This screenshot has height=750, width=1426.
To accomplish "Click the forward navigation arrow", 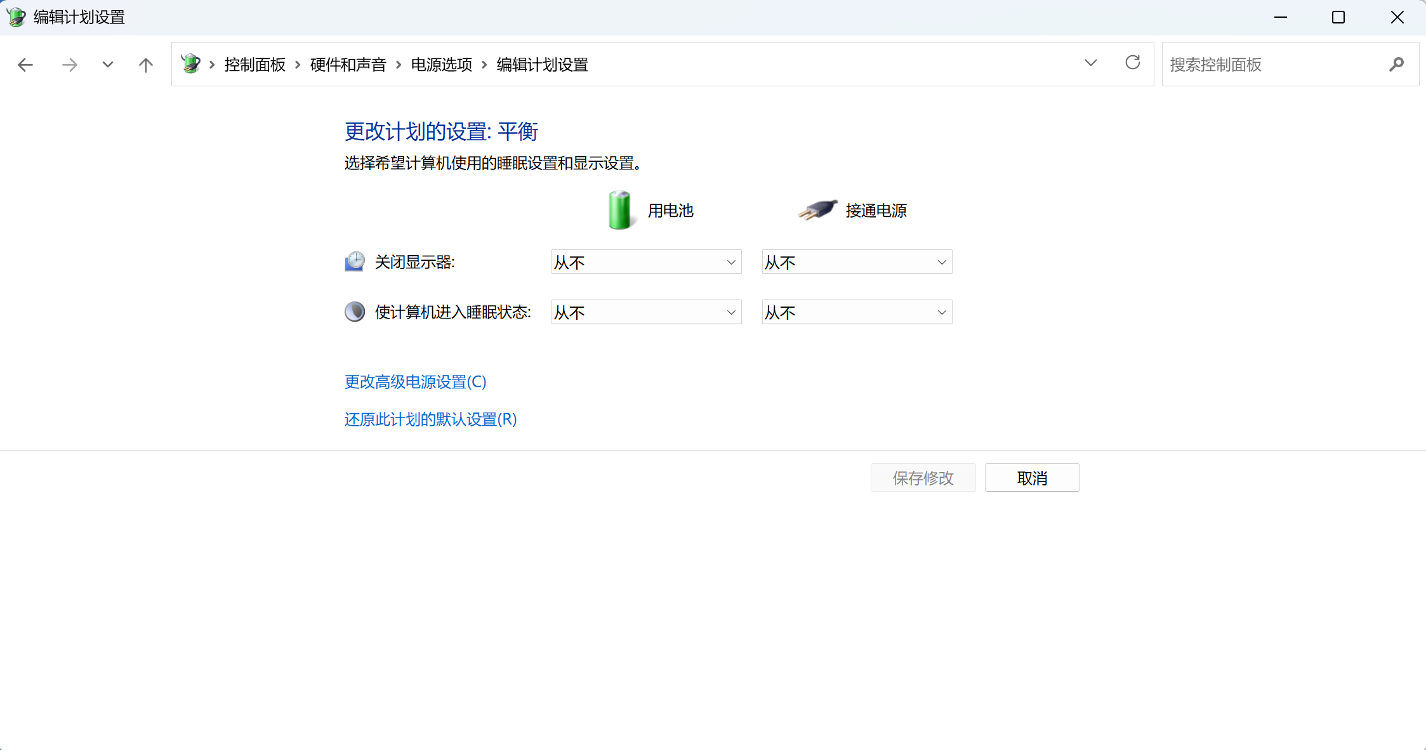I will click(70, 64).
